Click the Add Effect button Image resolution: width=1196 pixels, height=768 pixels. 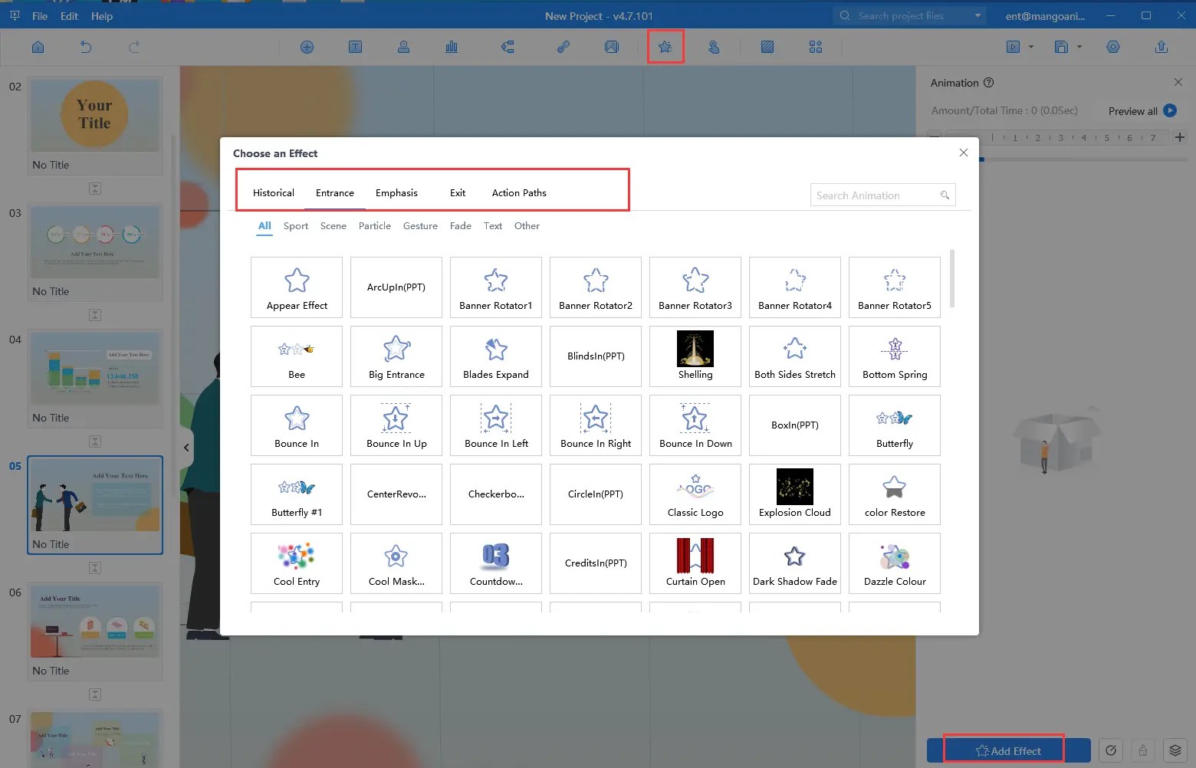point(1004,750)
